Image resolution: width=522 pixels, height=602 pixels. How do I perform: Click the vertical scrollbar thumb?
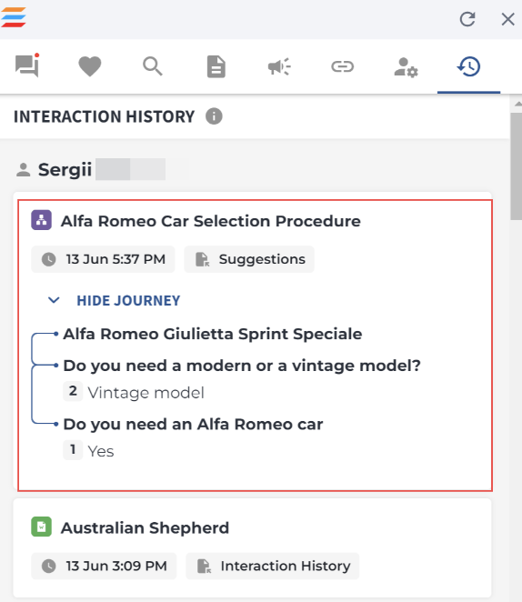[517, 166]
